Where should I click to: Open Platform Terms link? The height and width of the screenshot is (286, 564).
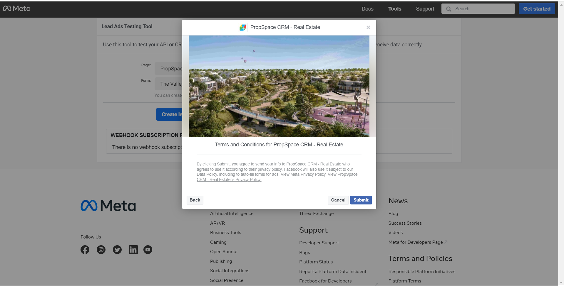pos(404,281)
